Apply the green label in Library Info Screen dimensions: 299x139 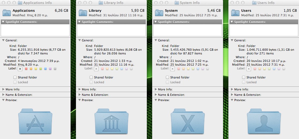pos(117,69)
